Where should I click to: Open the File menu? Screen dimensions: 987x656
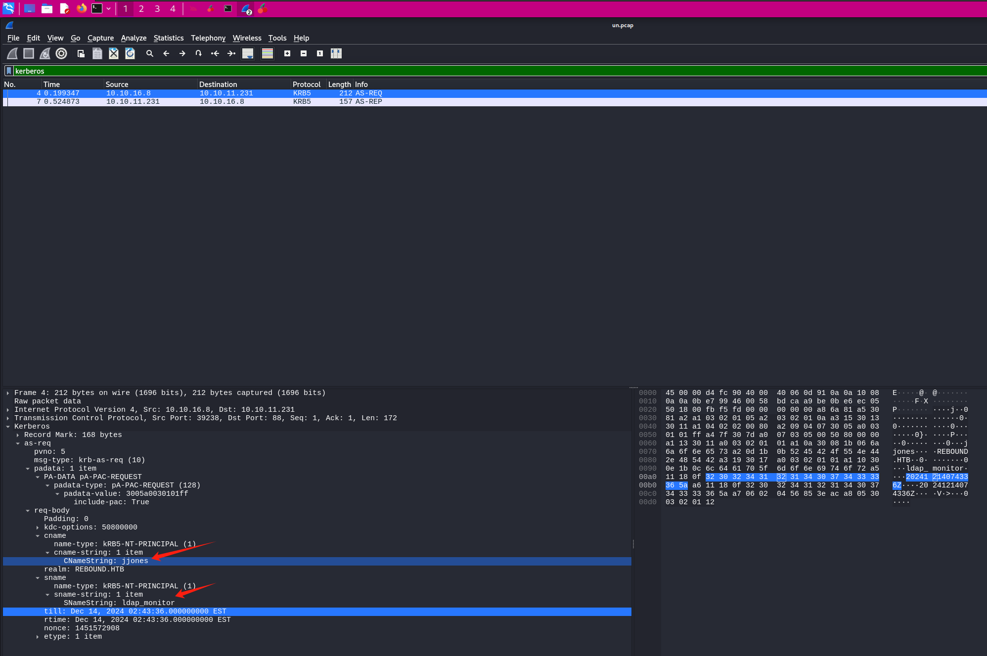tap(13, 38)
